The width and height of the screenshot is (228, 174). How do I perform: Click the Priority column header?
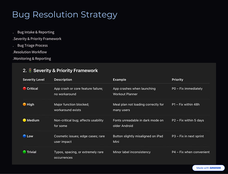click(x=177, y=80)
